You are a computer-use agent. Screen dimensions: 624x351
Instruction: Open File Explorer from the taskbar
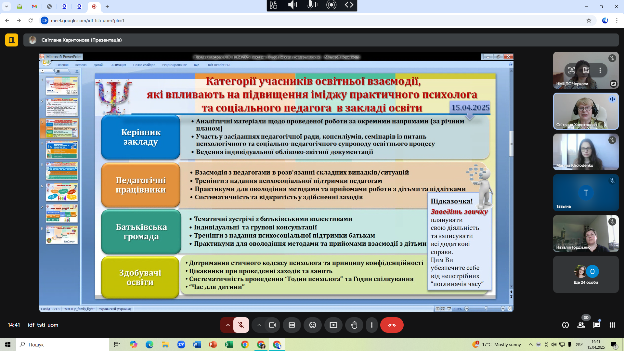point(165,344)
